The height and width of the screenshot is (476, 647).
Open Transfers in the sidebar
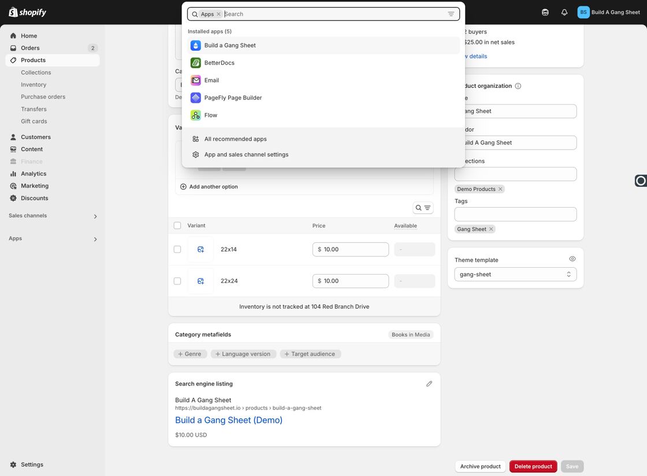click(x=34, y=109)
